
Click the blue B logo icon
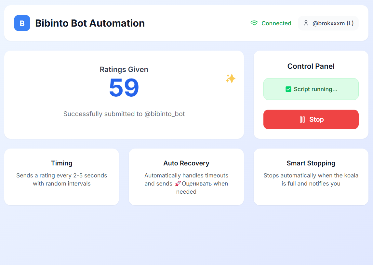point(22,23)
